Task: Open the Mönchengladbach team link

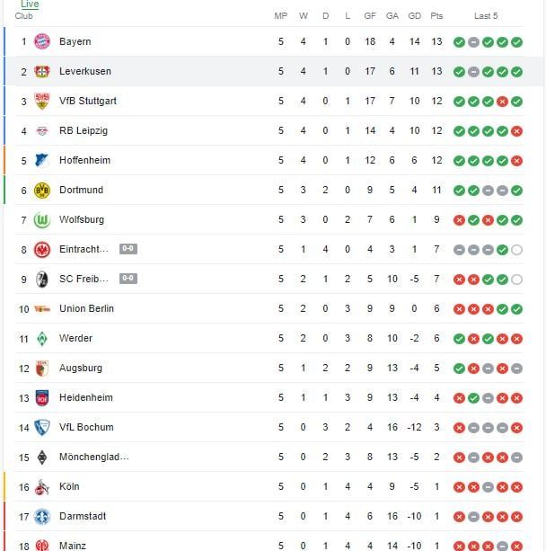Action: click(93, 457)
